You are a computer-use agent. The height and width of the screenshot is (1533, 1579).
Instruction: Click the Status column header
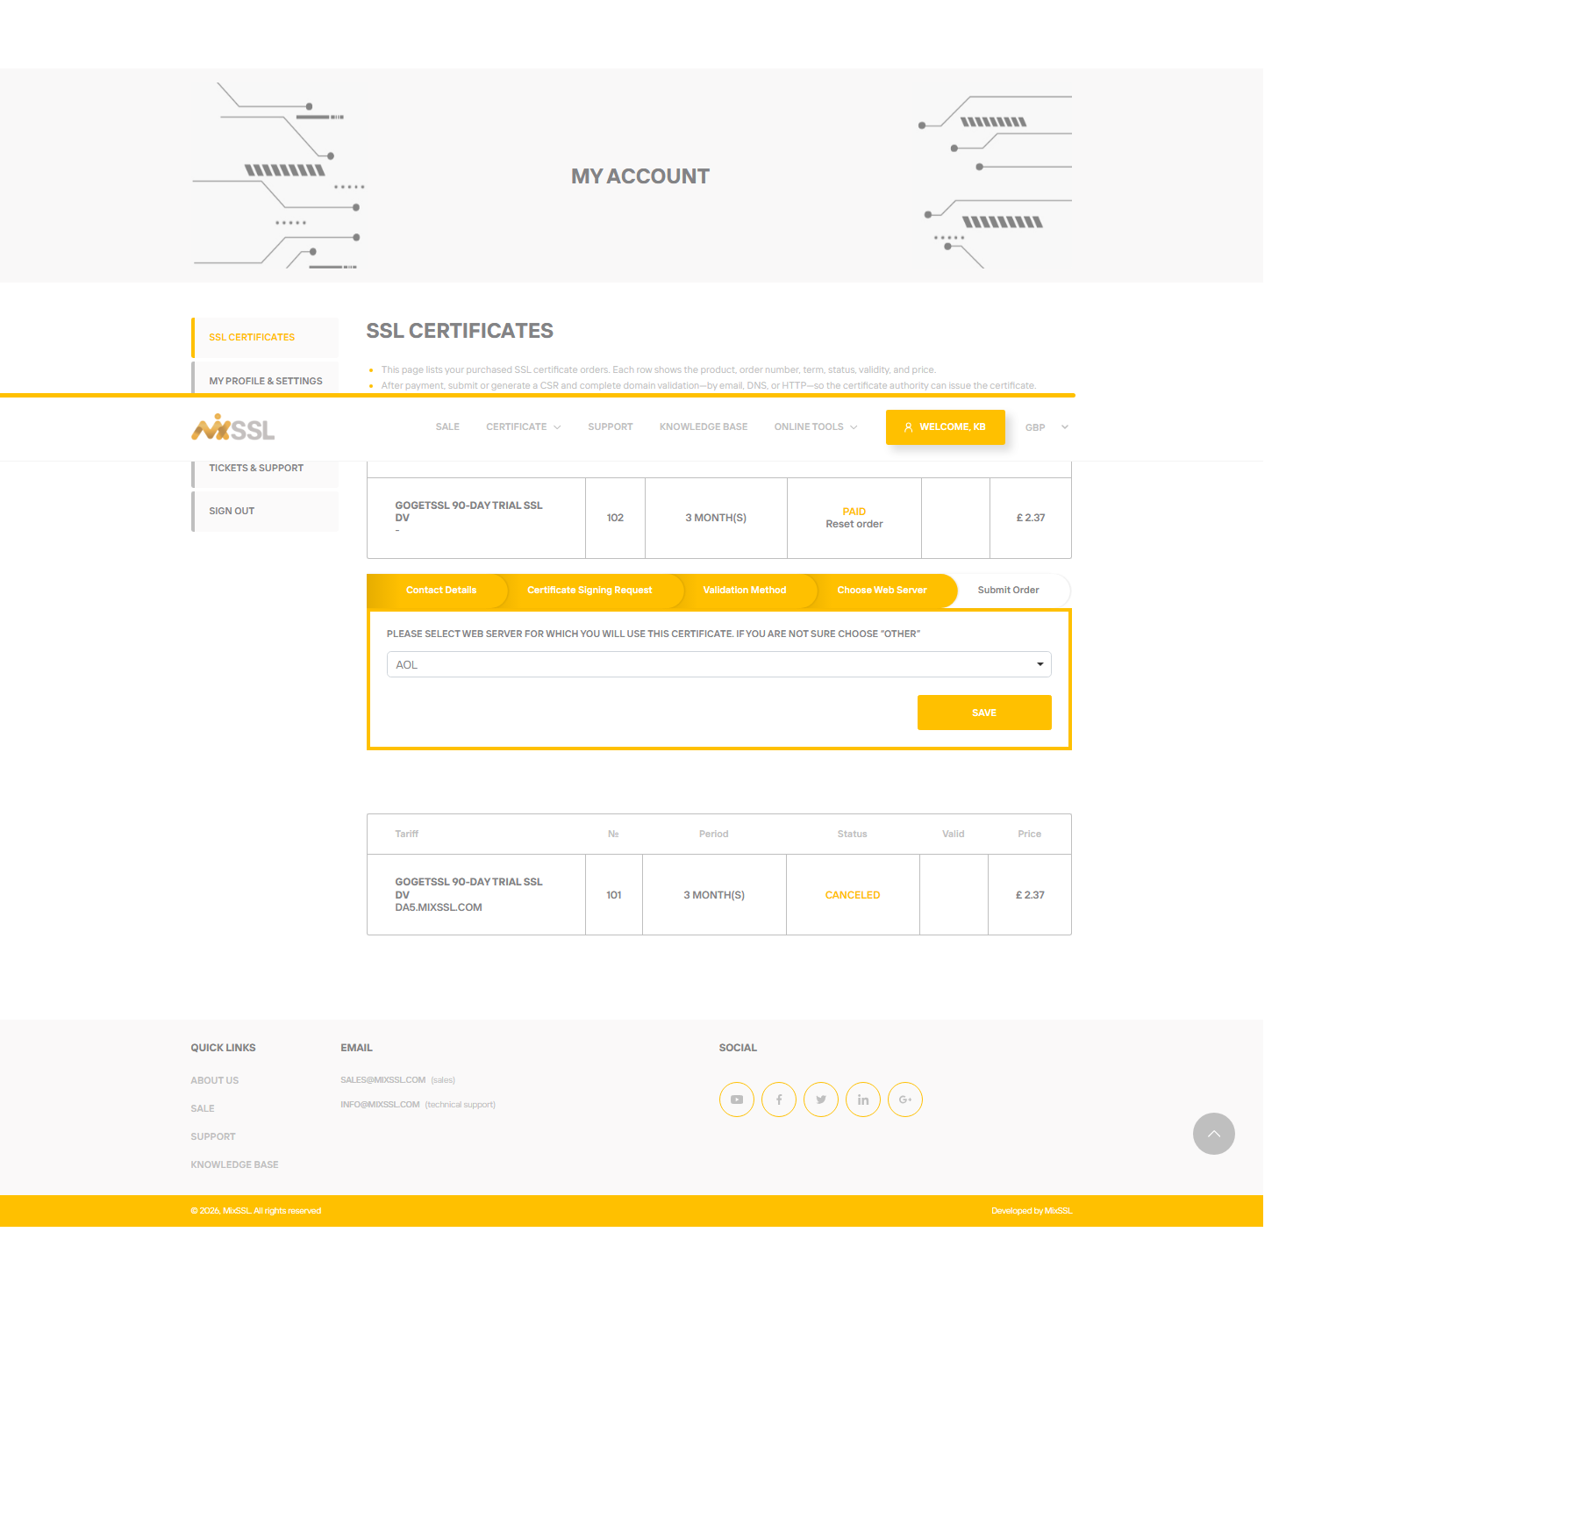point(853,834)
